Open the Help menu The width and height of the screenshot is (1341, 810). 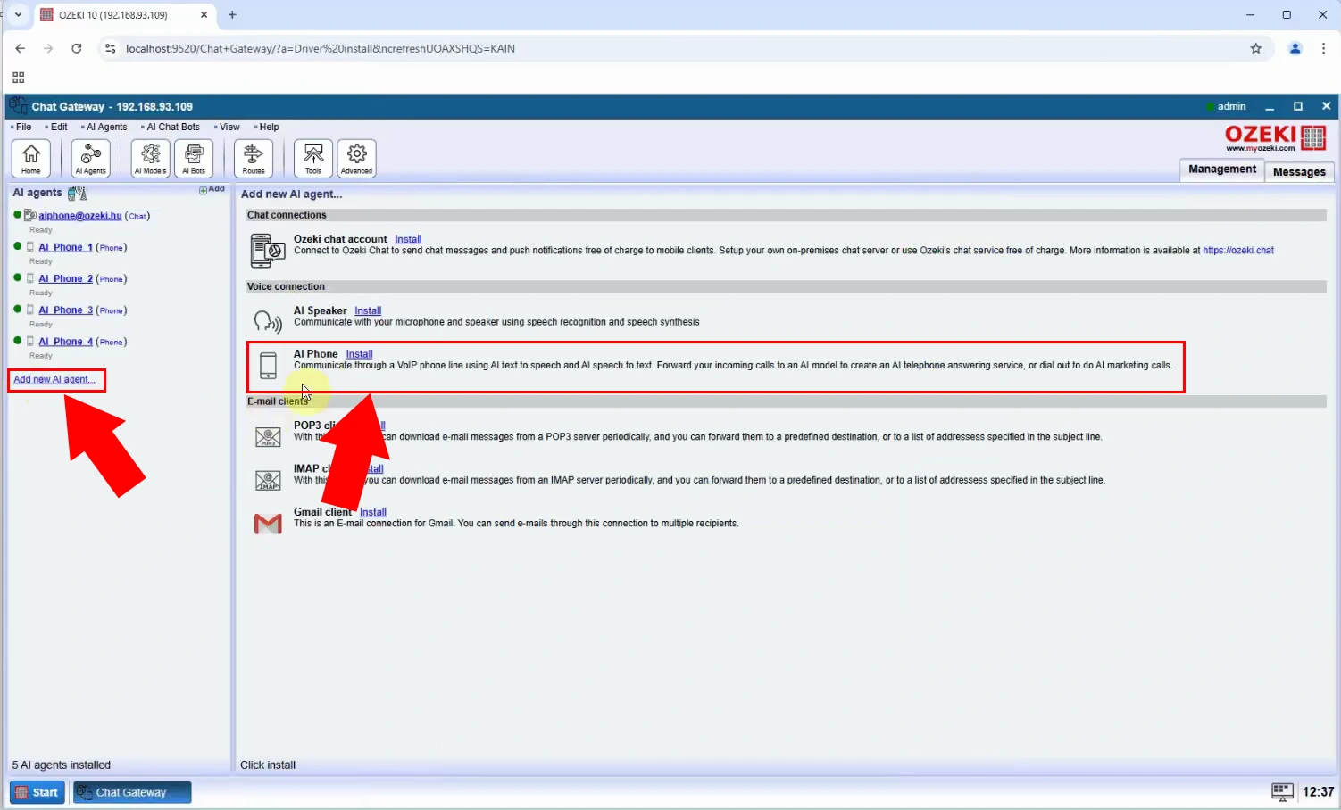[267, 127]
